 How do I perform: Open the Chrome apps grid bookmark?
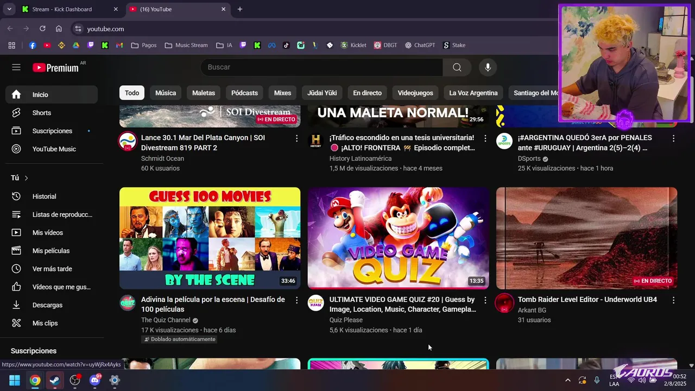[x=12, y=45]
